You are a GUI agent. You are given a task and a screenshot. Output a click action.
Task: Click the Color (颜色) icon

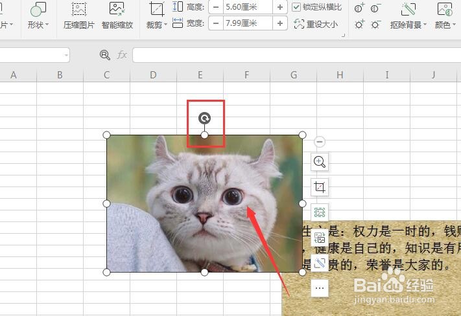(445, 9)
